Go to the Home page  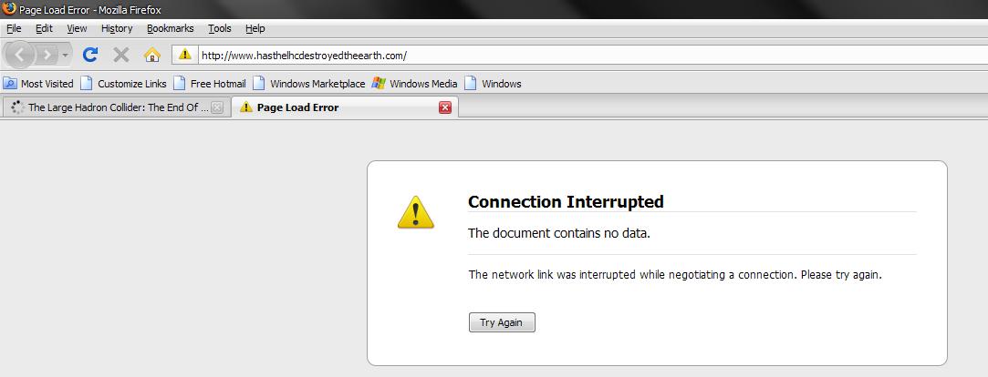click(x=152, y=55)
